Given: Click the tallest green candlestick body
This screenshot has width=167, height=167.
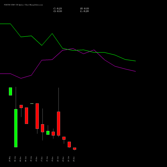Looking at the screenshot, I should (16, 128).
